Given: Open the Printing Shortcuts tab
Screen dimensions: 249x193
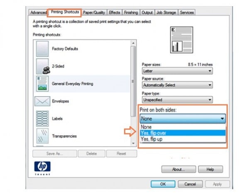Looking at the screenshot, I should [x=65, y=12].
